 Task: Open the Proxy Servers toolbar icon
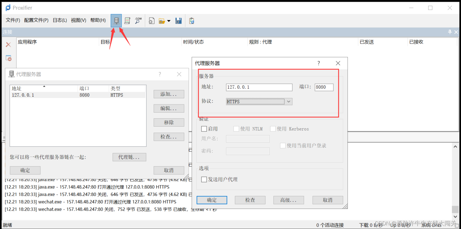(x=116, y=21)
